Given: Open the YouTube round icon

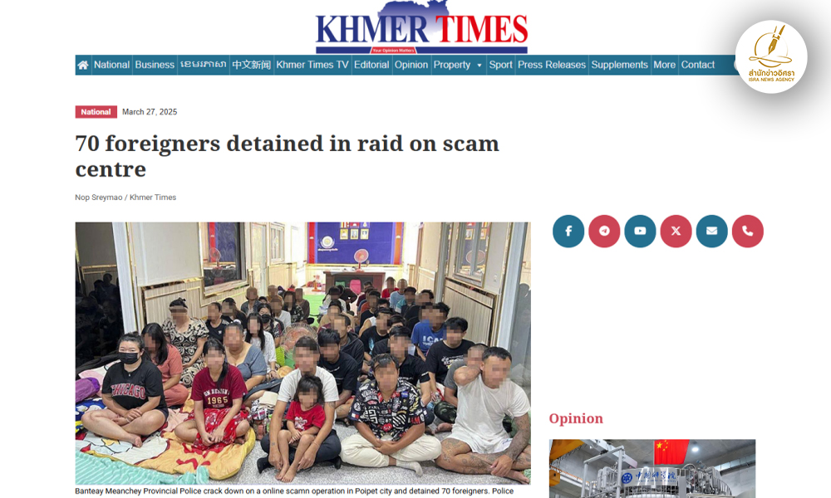Looking at the screenshot, I should coord(640,232).
